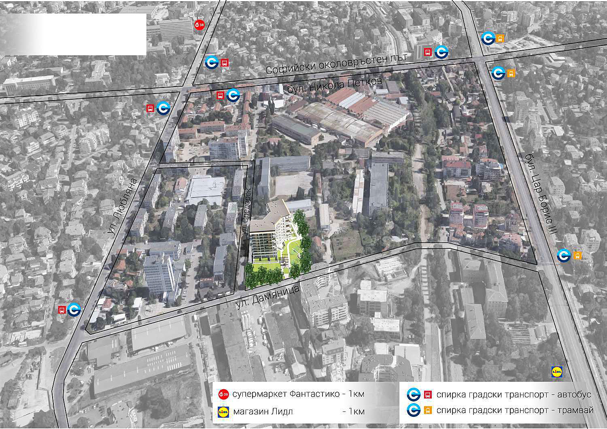This screenshot has height=429, width=607.
Task: Click the Fantastico supermarket marker on the map
Action: (x=200, y=25)
